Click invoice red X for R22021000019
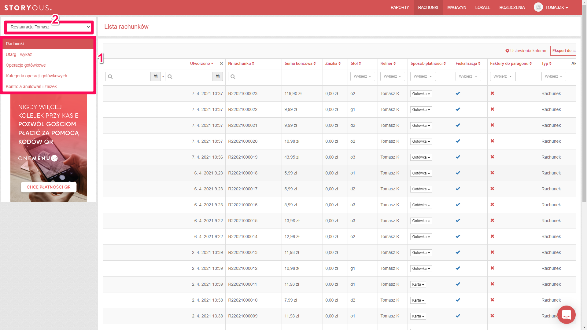The image size is (587, 330). coord(492,157)
